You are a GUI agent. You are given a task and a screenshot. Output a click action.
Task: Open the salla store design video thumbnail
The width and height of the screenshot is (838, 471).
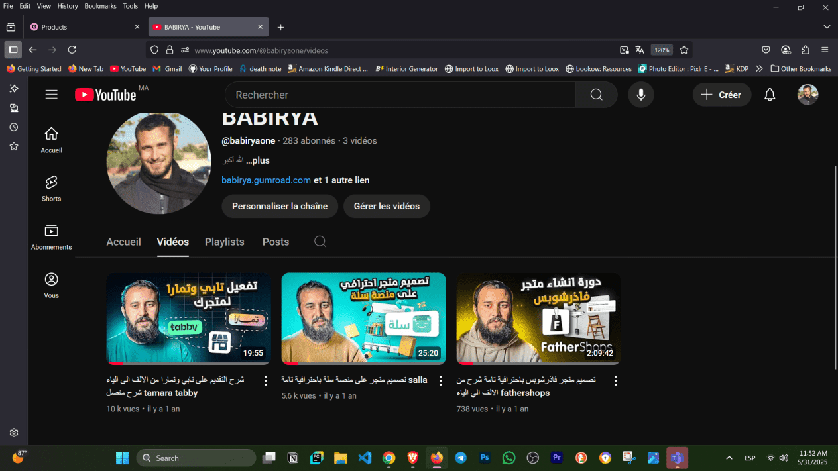pyautogui.click(x=363, y=318)
